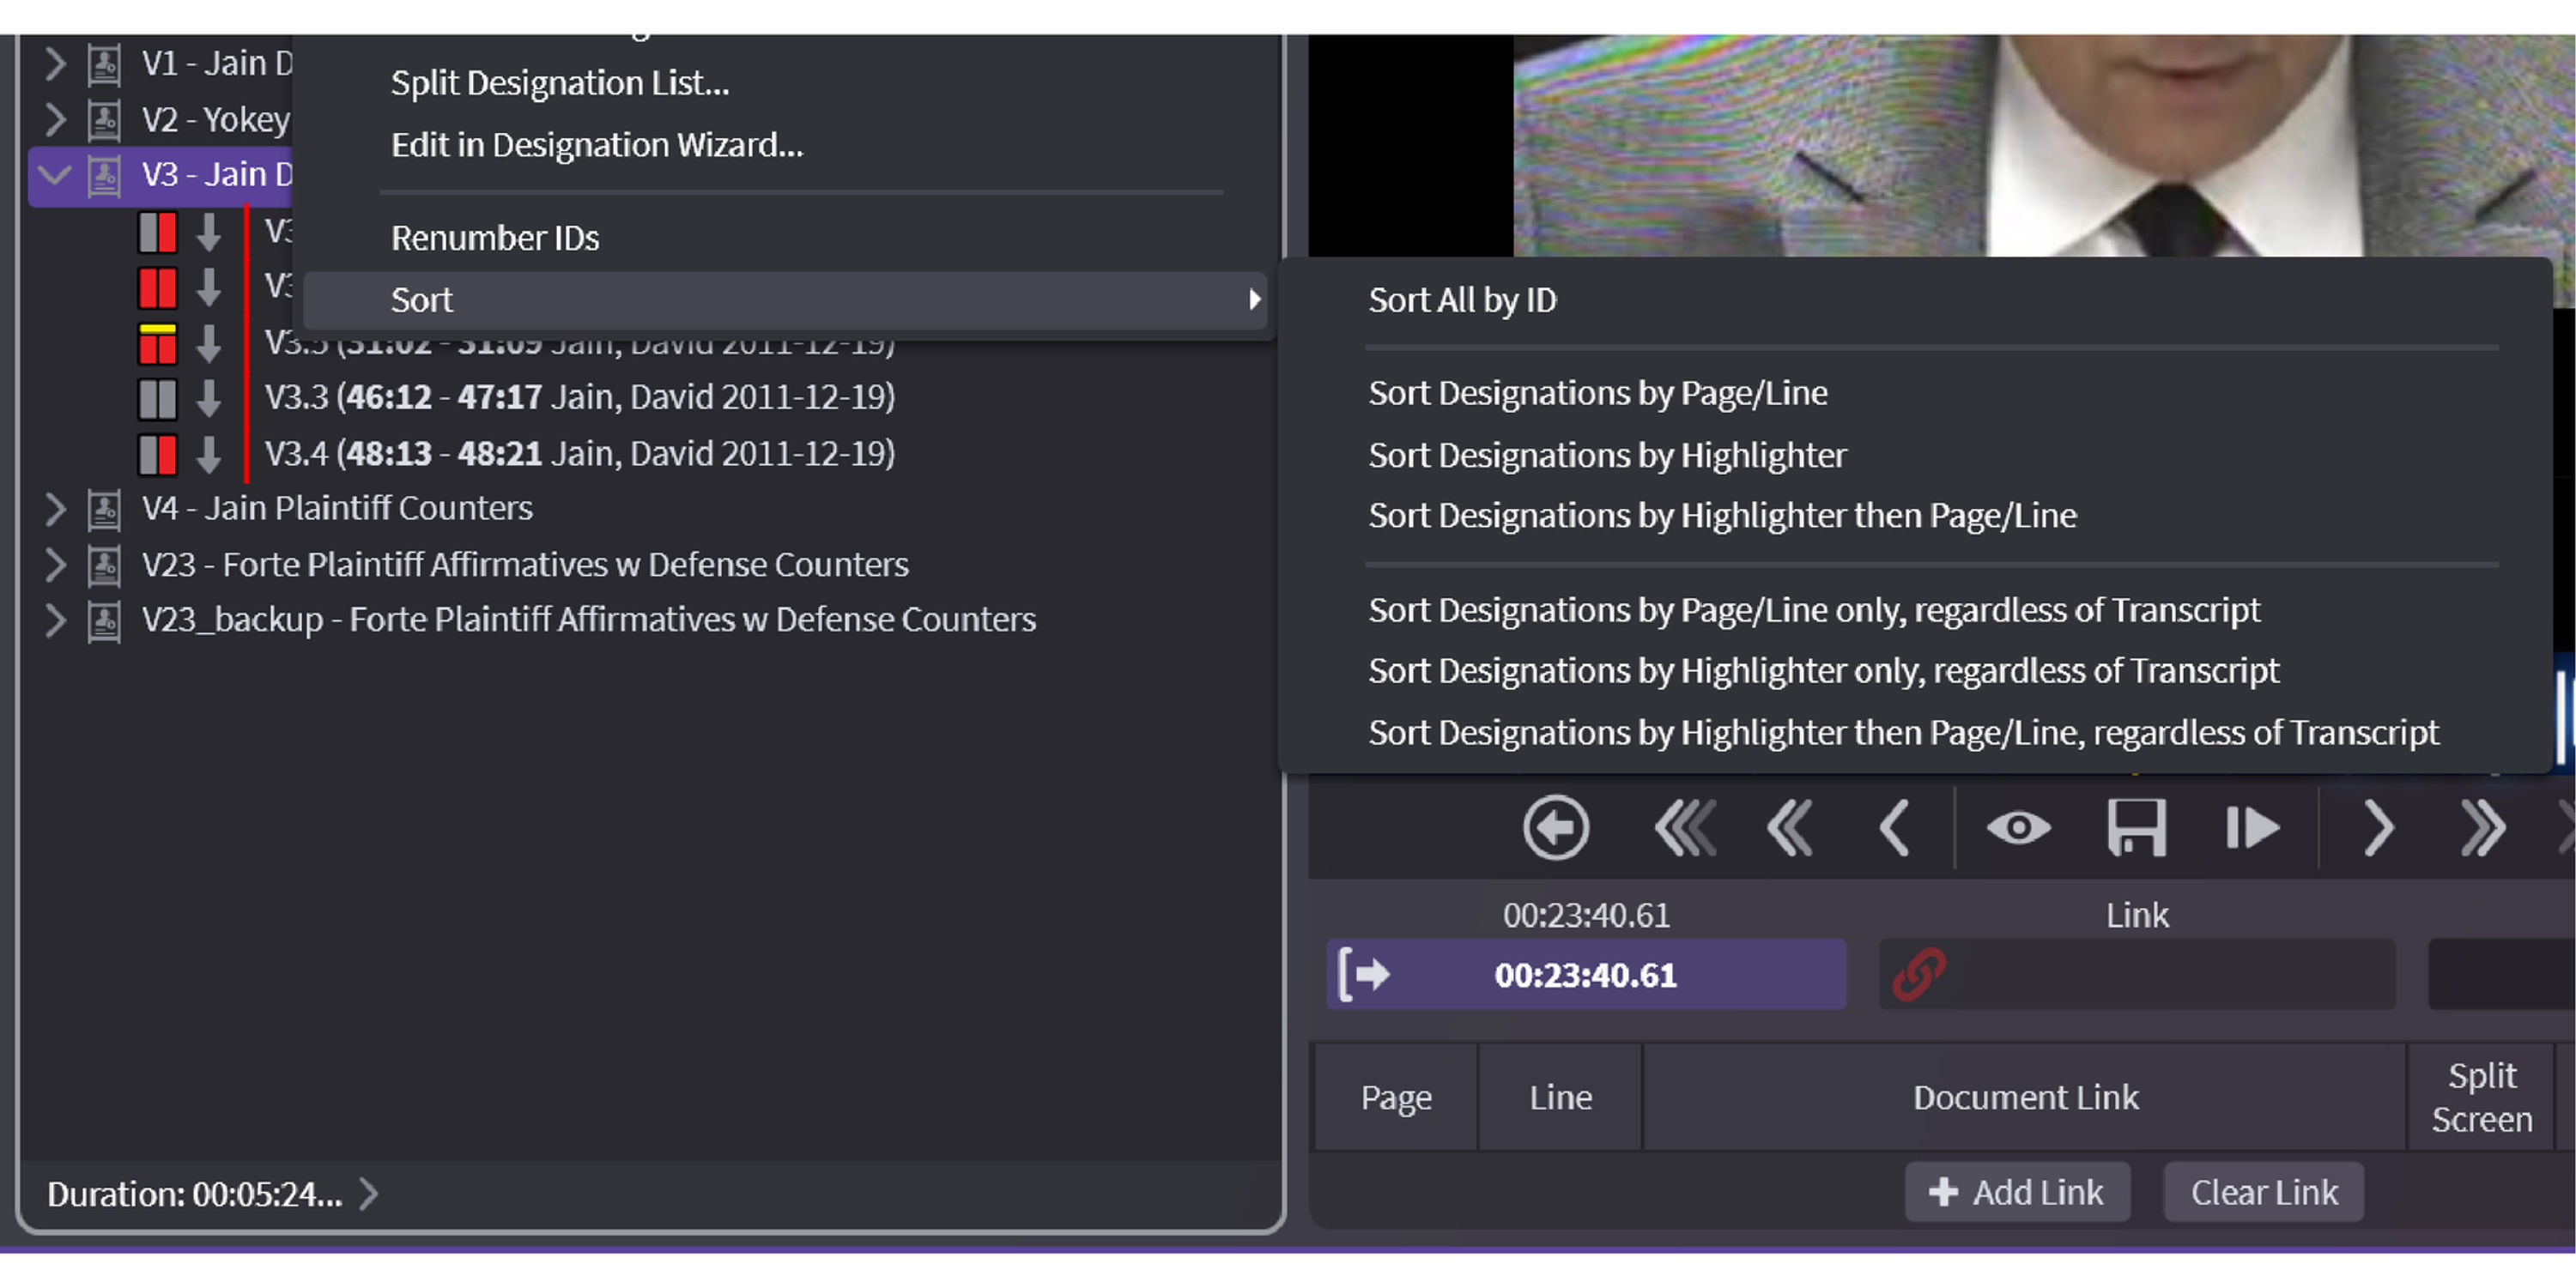The width and height of the screenshot is (2576, 1288).
Task: Toggle the eye preview icon
Action: click(2018, 828)
